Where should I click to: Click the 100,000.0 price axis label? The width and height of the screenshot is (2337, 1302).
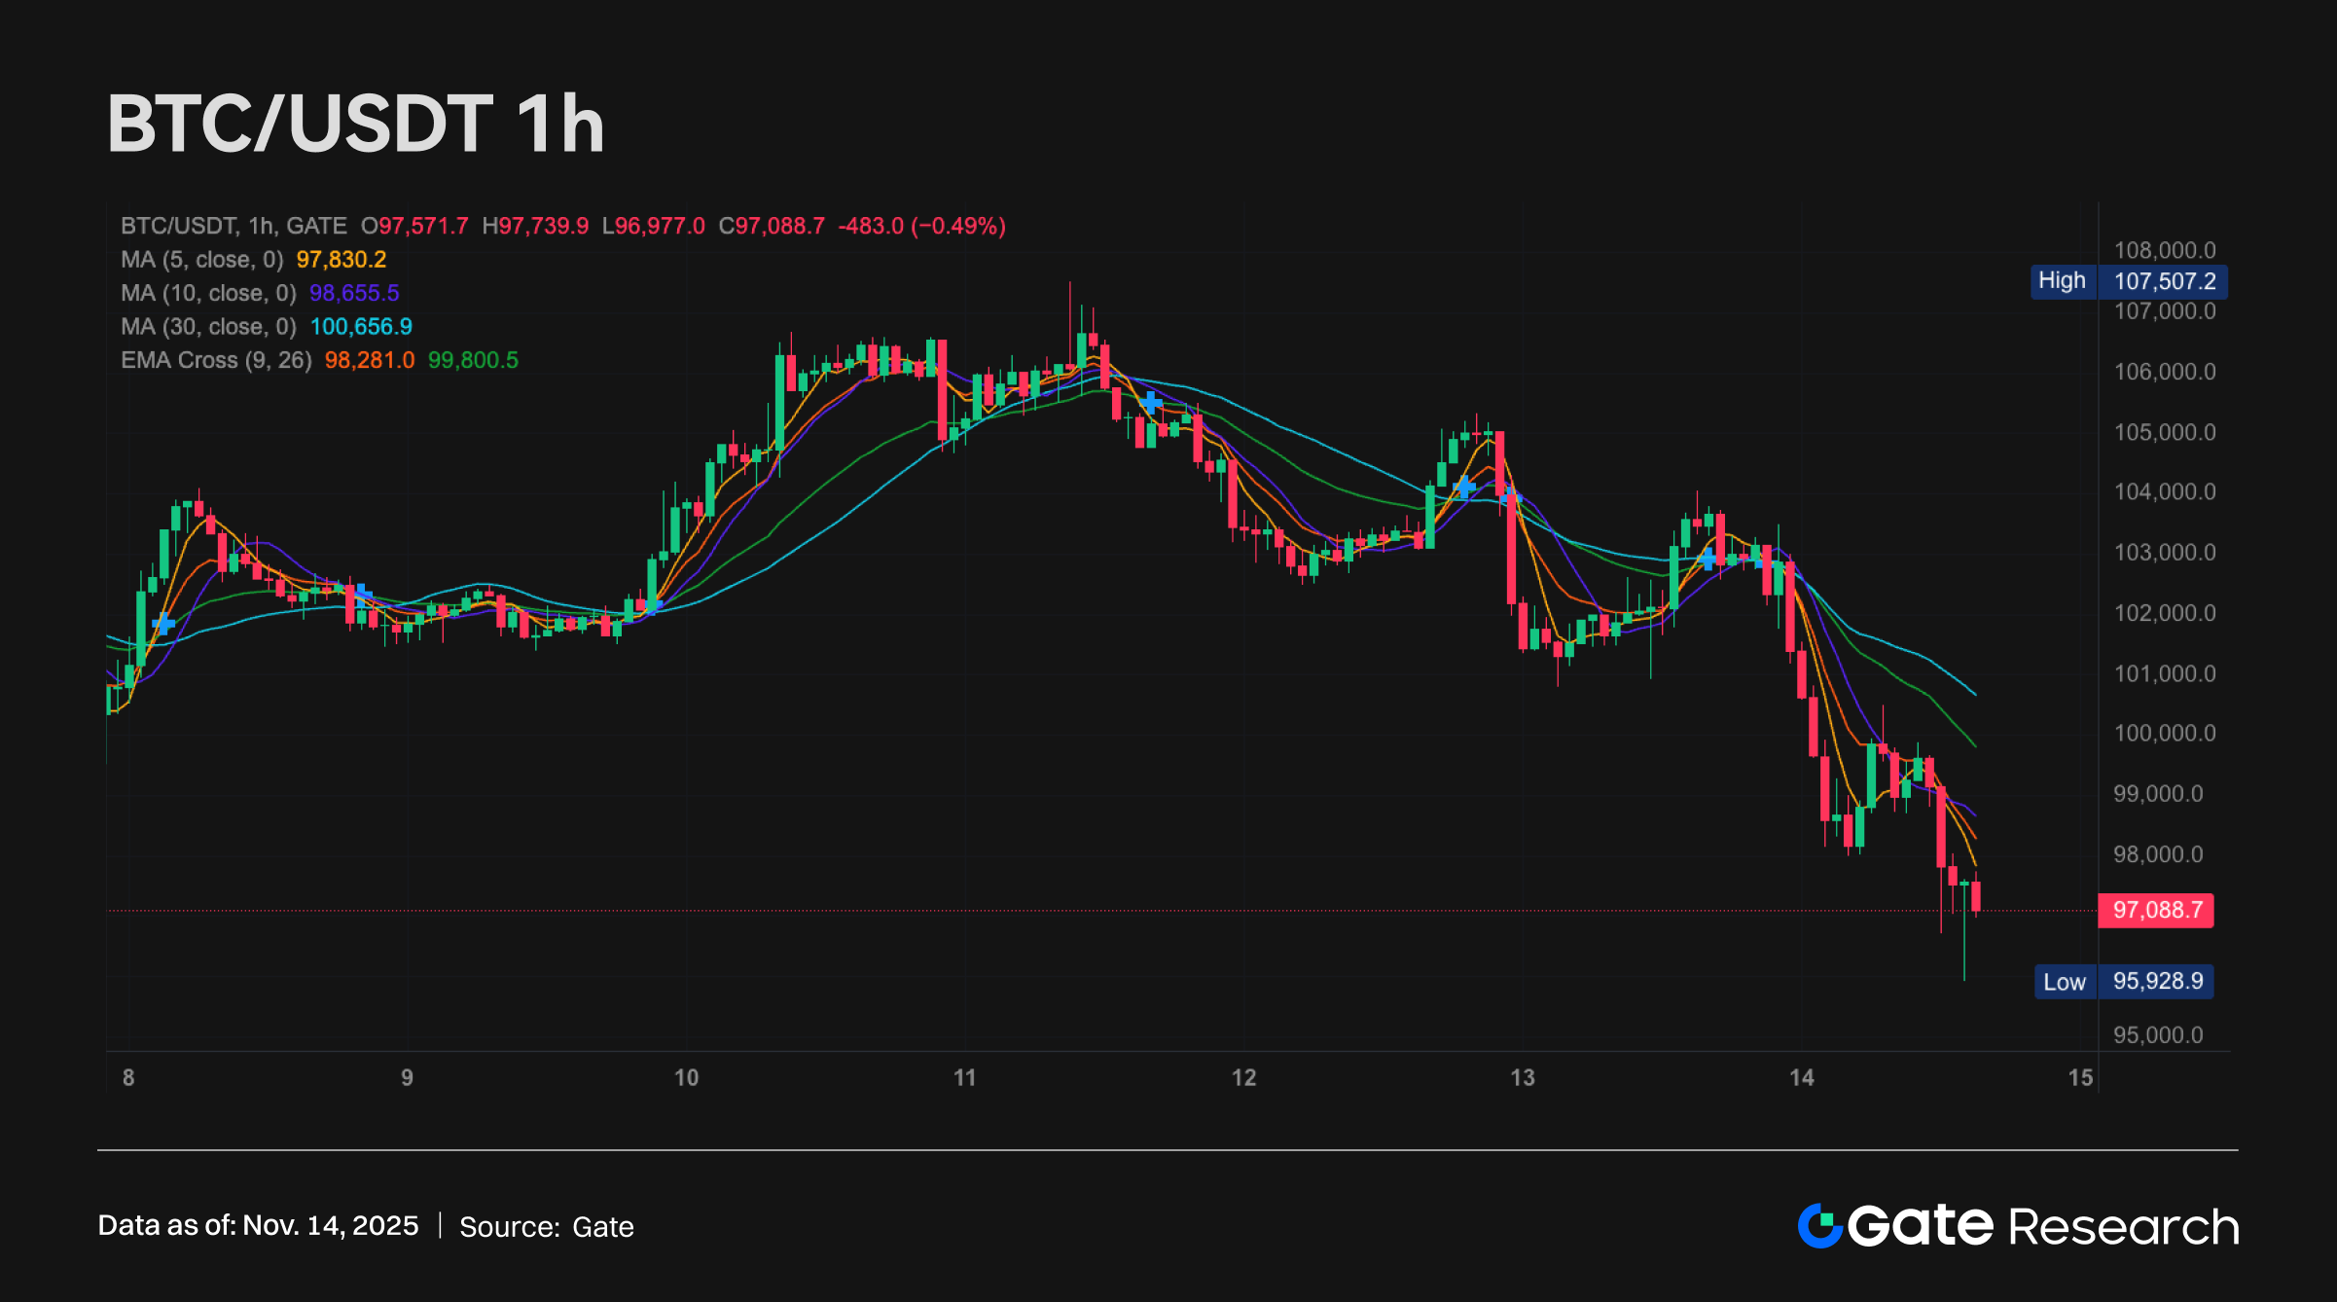click(x=2164, y=733)
